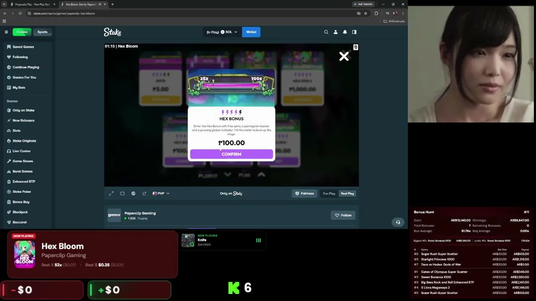Open Games For You in sidebar
Viewport: 536px width, 301px height.
pyautogui.click(x=27, y=77)
